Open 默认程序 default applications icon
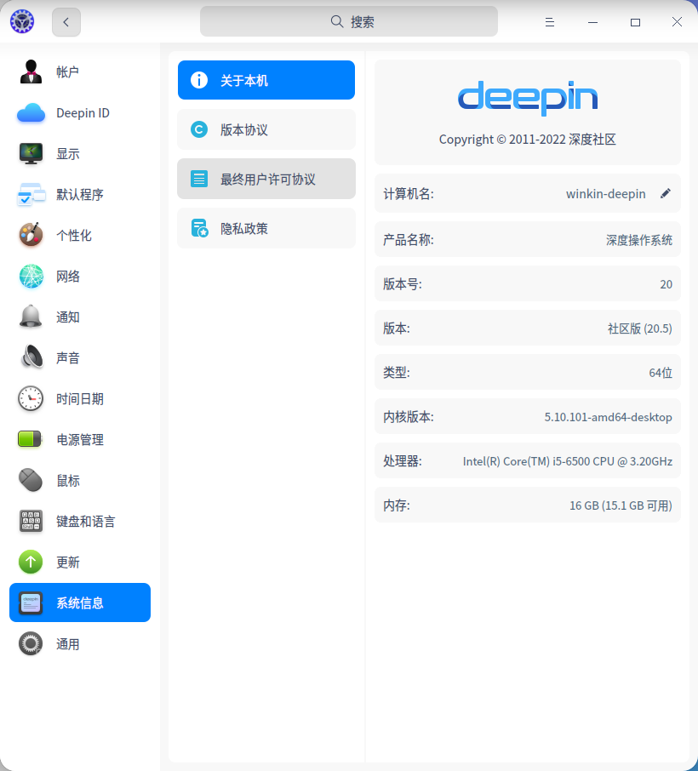The height and width of the screenshot is (771, 698). pyautogui.click(x=31, y=195)
